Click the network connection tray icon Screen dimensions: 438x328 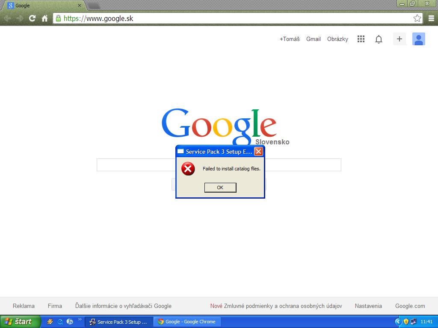click(x=413, y=322)
